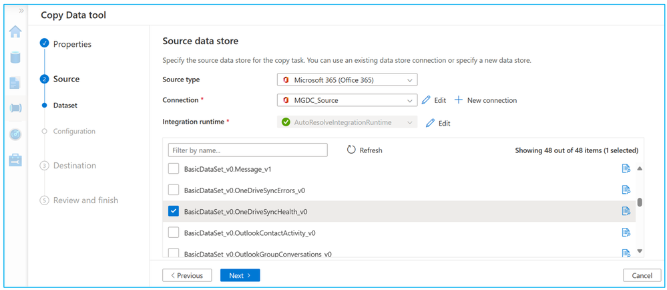Open the Manage toolbox icon in the sidebar

[15, 160]
